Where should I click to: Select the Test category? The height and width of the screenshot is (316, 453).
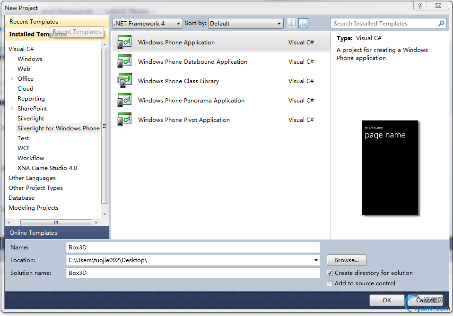point(23,138)
